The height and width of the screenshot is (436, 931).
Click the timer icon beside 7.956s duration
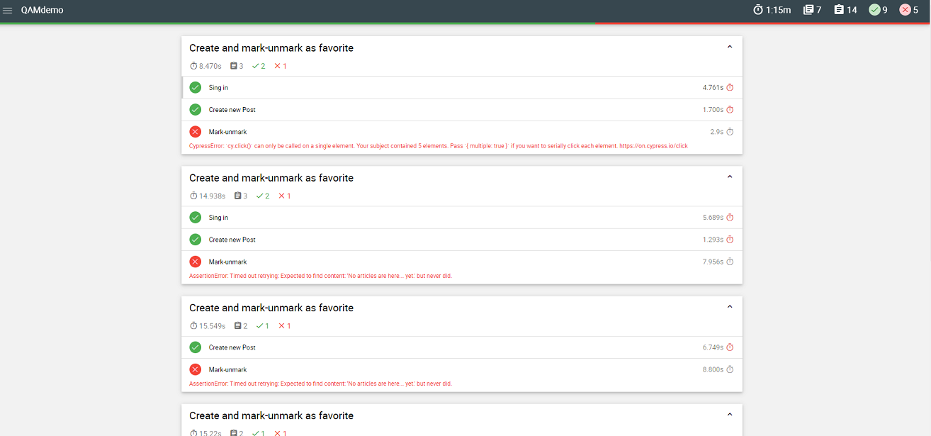pos(730,262)
